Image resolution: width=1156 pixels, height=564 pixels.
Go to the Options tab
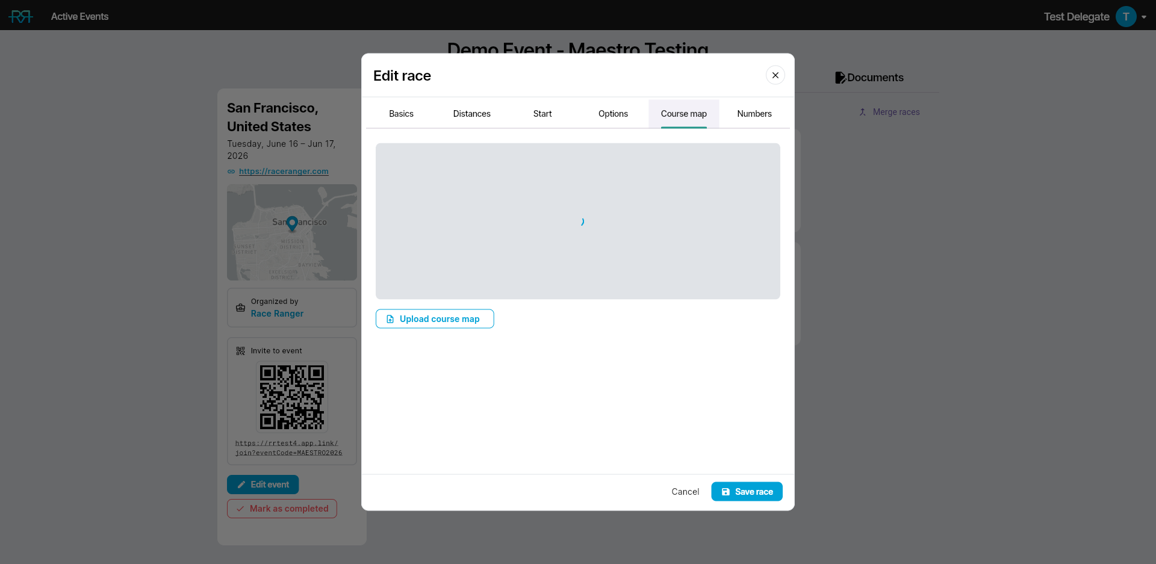point(613,114)
